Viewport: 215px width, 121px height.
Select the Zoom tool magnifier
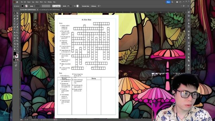click(17, 49)
